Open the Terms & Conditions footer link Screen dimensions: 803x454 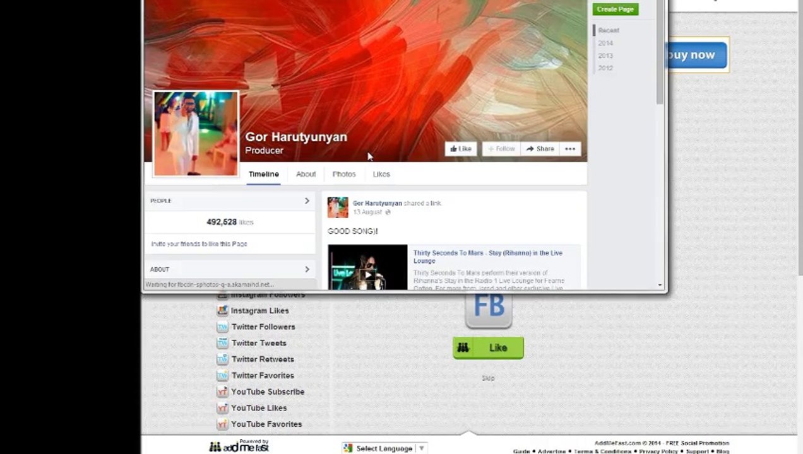click(x=603, y=451)
